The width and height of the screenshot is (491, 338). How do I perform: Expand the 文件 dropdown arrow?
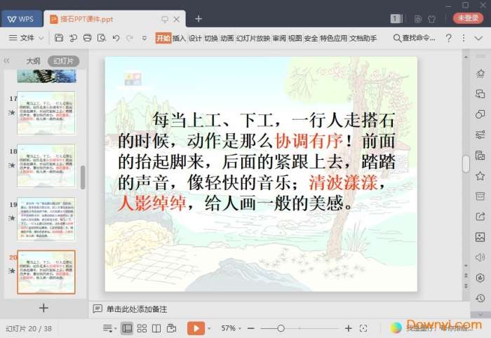(41, 38)
